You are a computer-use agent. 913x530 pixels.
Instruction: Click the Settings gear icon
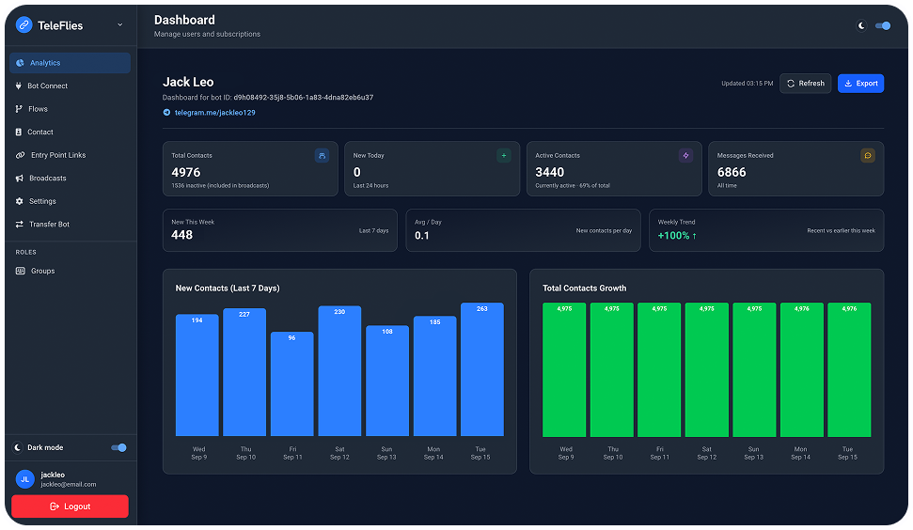[x=19, y=201]
